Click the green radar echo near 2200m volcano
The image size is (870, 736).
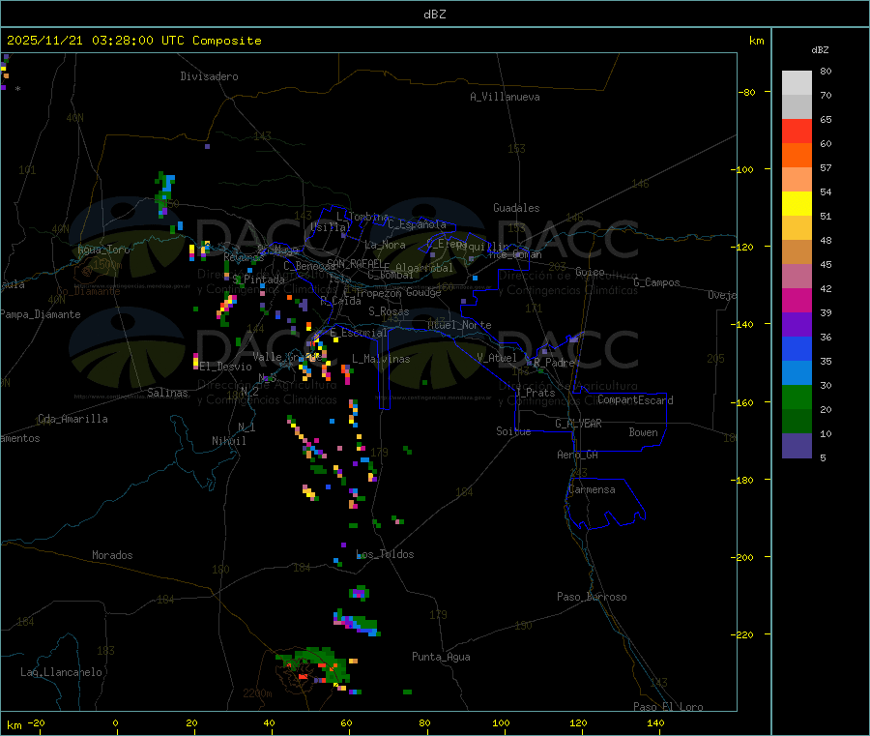(314, 663)
